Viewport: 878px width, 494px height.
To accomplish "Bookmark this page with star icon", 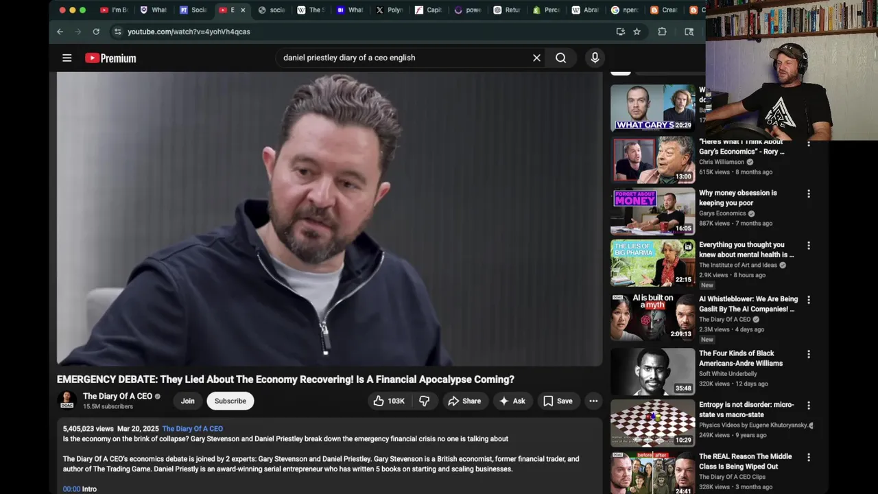I will [x=637, y=32].
